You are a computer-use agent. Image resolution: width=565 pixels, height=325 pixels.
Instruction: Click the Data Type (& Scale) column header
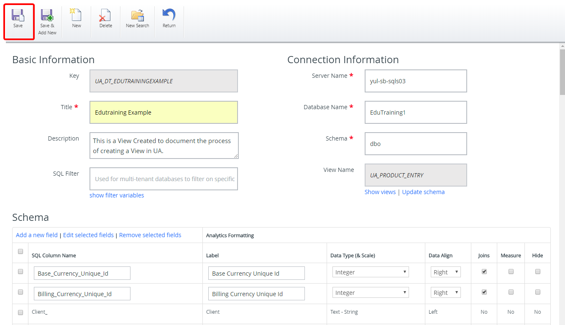point(353,256)
